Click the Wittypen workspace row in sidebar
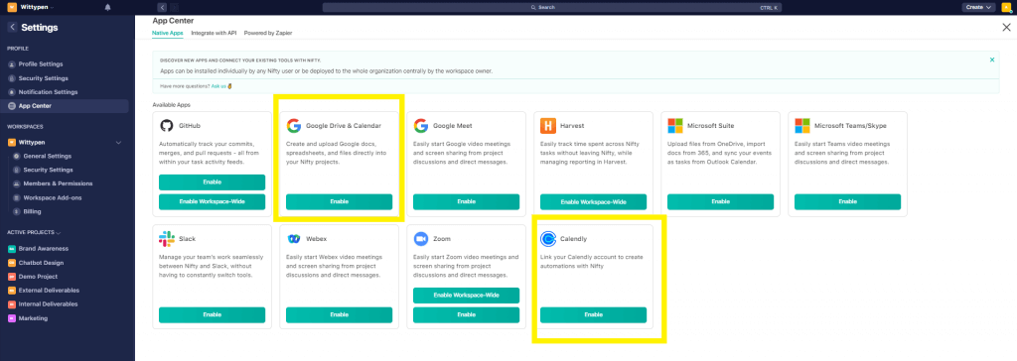Image resolution: width=1017 pixels, height=361 pixels. (x=65, y=142)
